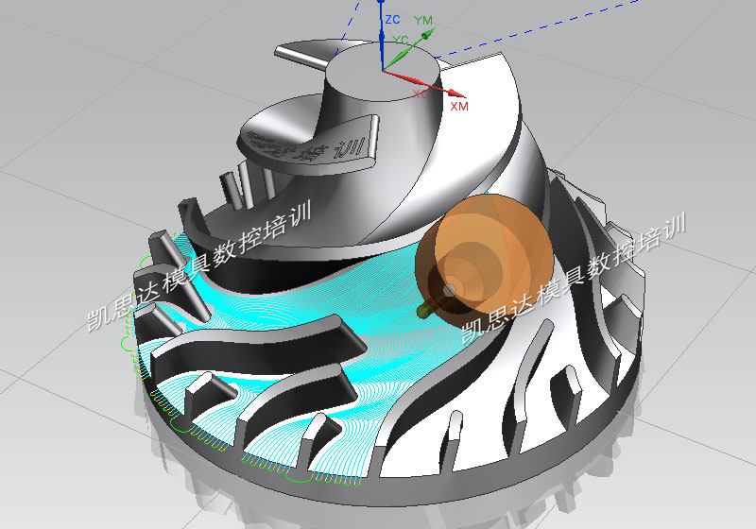Viewport: 756px width, 529px height.
Task: Click the XM axis label
Action: pos(458,107)
